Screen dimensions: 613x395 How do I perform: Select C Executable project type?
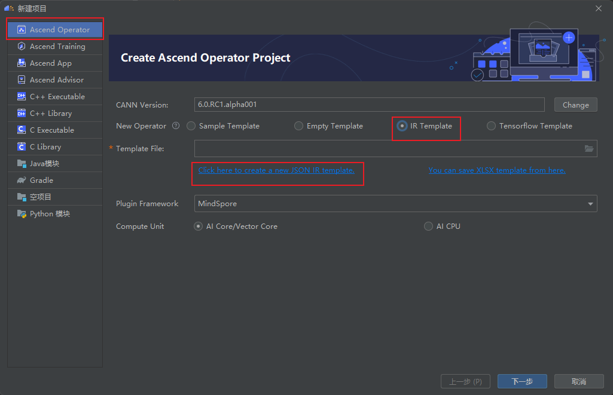click(55, 130)
